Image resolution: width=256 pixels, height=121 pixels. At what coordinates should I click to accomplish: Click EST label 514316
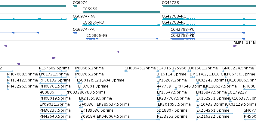tap(164, 68)
